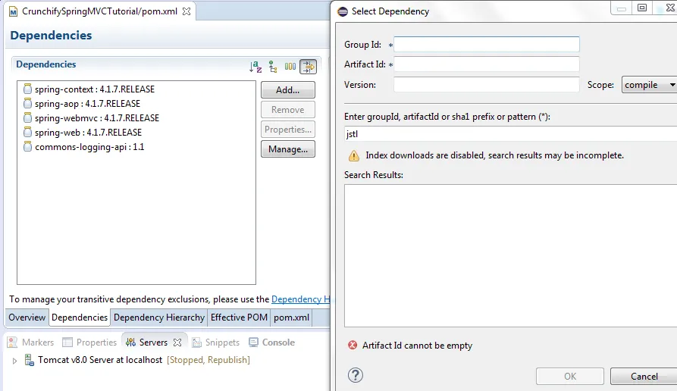The width and height of the screenshot is (677, 391).
Task: Focus the Group Id field
Action: pyautogui.click(x=486, y=45)
